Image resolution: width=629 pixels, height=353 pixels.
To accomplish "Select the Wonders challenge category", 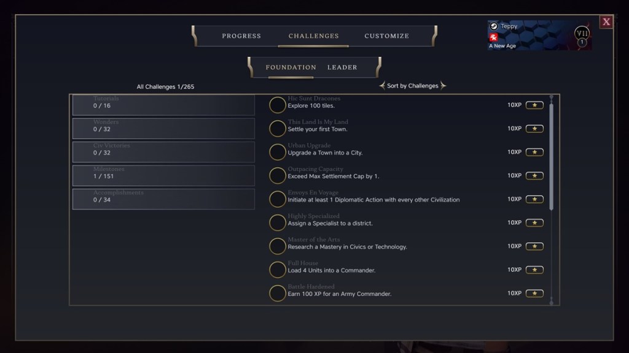I will 163,128.
